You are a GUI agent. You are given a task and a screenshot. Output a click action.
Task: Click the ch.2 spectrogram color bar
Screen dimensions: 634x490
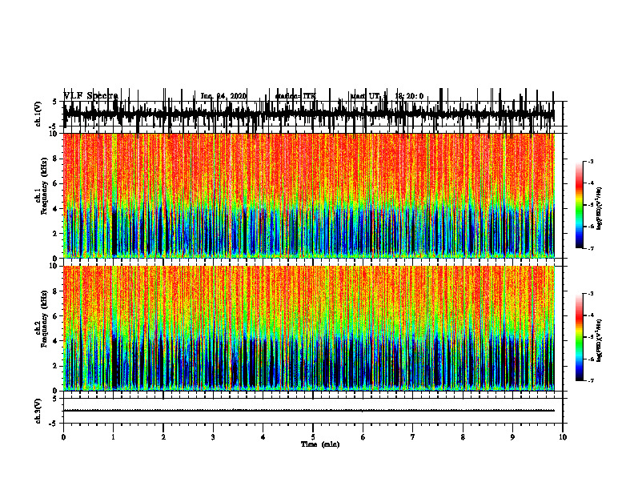coord(580,337)
